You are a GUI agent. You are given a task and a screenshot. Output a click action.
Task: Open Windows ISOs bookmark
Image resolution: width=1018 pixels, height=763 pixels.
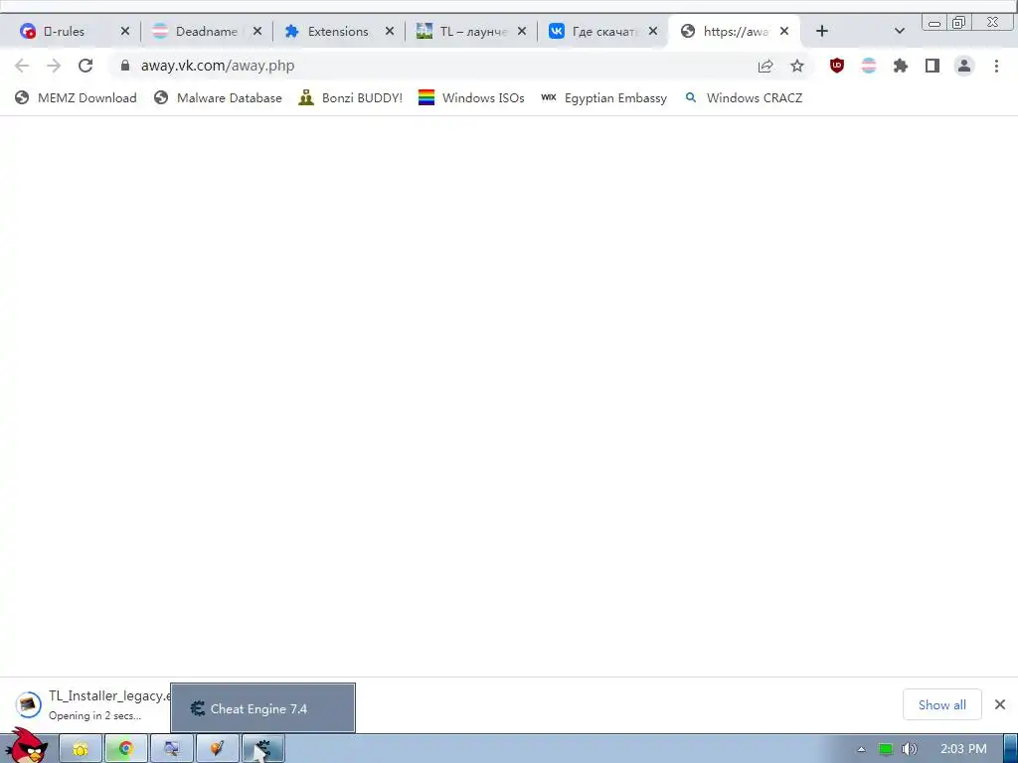point(471,98)
